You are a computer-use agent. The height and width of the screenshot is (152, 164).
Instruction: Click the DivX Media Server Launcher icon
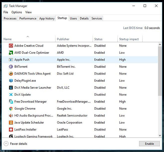(x=11, y=88)
